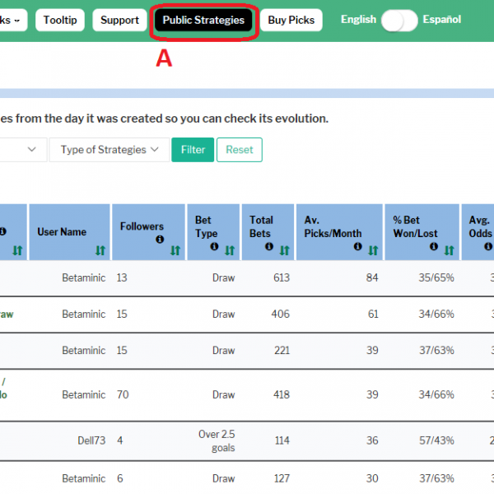
Task: Toggle the English/Español language switch
Action: click(x=399, y=20)
